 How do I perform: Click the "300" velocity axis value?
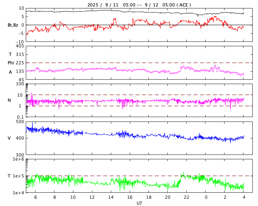click(20, 155)
